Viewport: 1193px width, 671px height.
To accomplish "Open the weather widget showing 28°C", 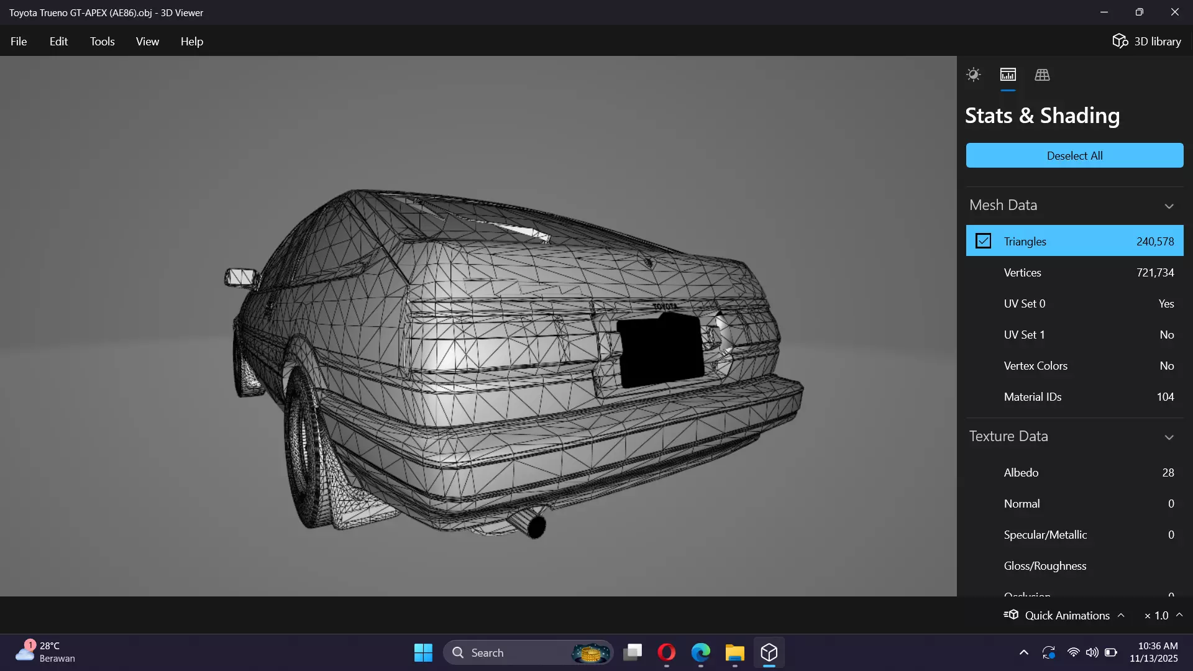I will click(45, 652).
